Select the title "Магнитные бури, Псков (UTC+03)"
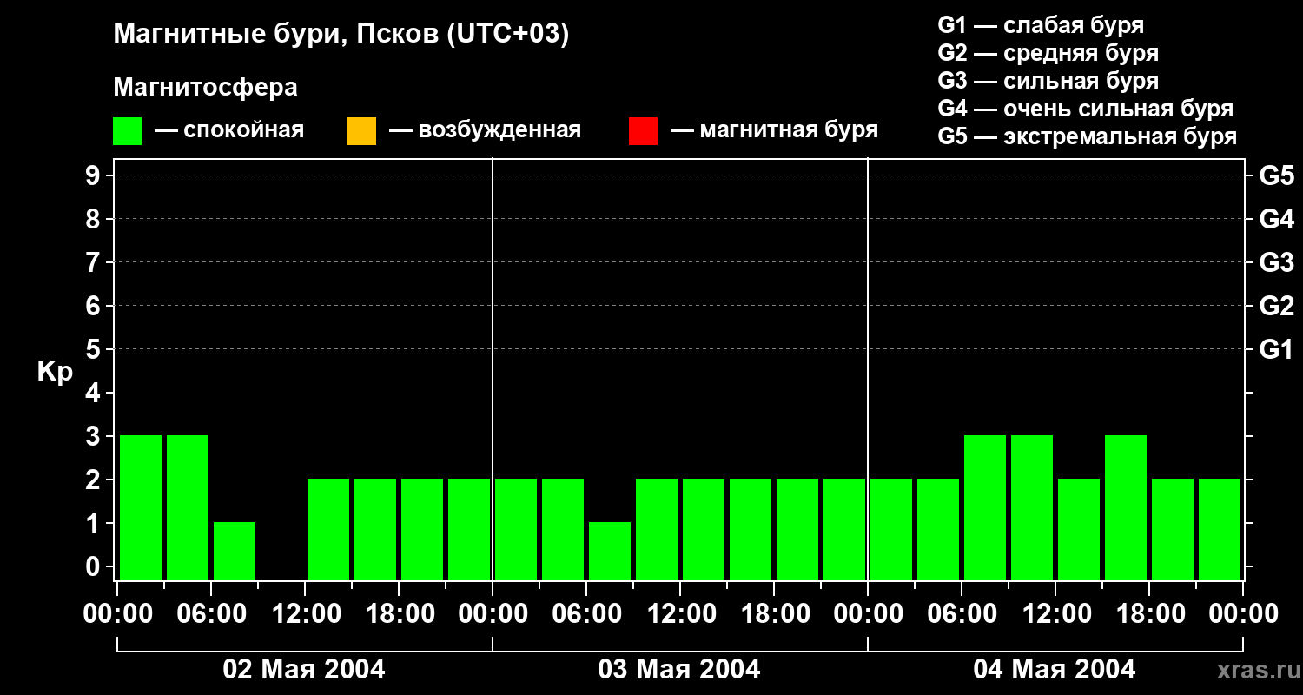This screenshot has height=695, width=1303. [x=341, y=35]
